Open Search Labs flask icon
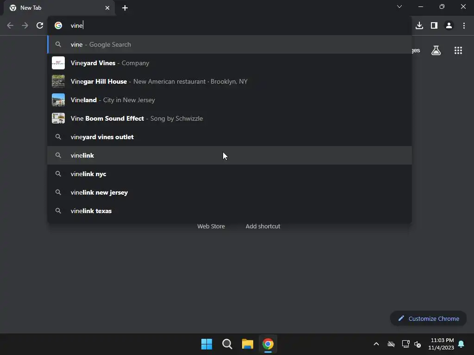Viewport: 474px width, 355px height. (x=436, y=50)
